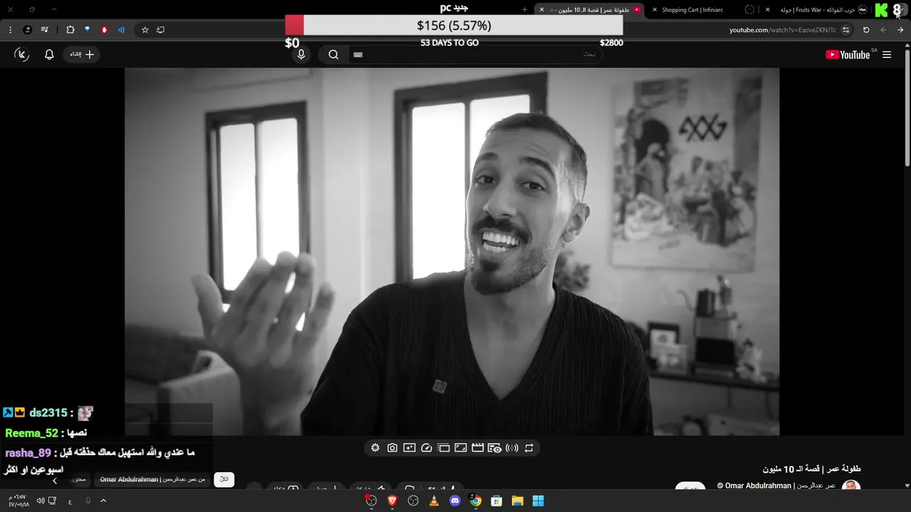Close the active YouTube tab
Screen dimensions: 911x512
coord(542,10)
